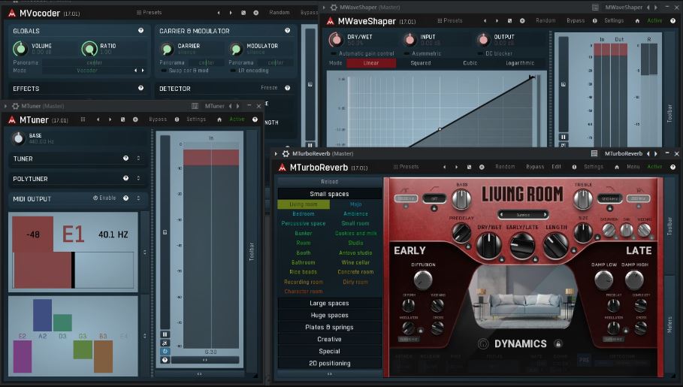This screenshot has width=683, height=387.
Task: Select the Bedroom reverb preset
Action: click(303, 214)
